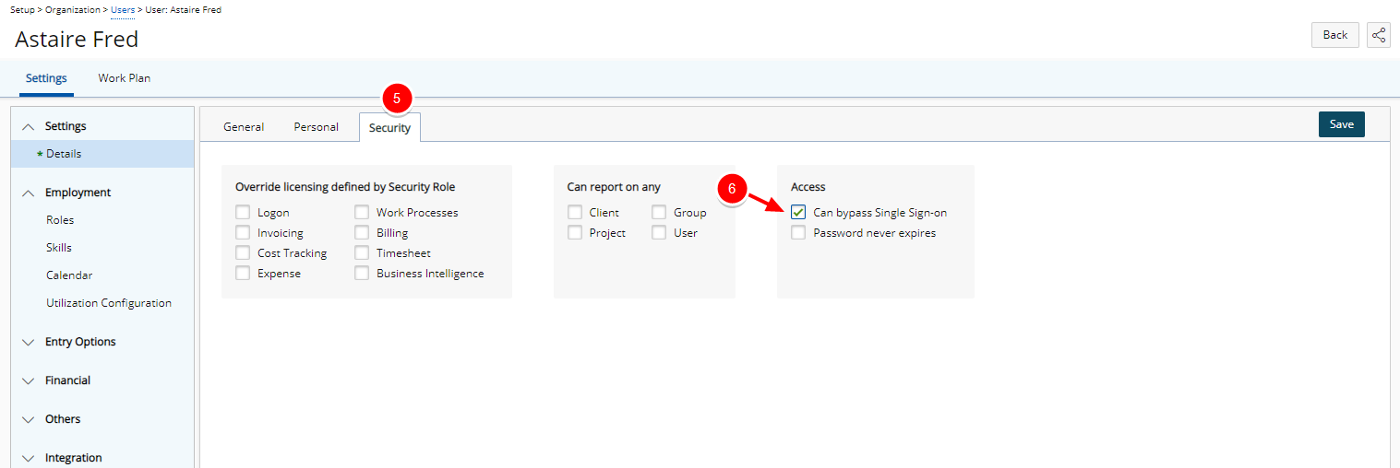Expand the Integration section
Viewport: 1400px width, 468px height.
[x=29, y=458]
